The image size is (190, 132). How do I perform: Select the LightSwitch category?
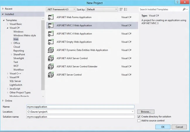(x=16, y=85)
